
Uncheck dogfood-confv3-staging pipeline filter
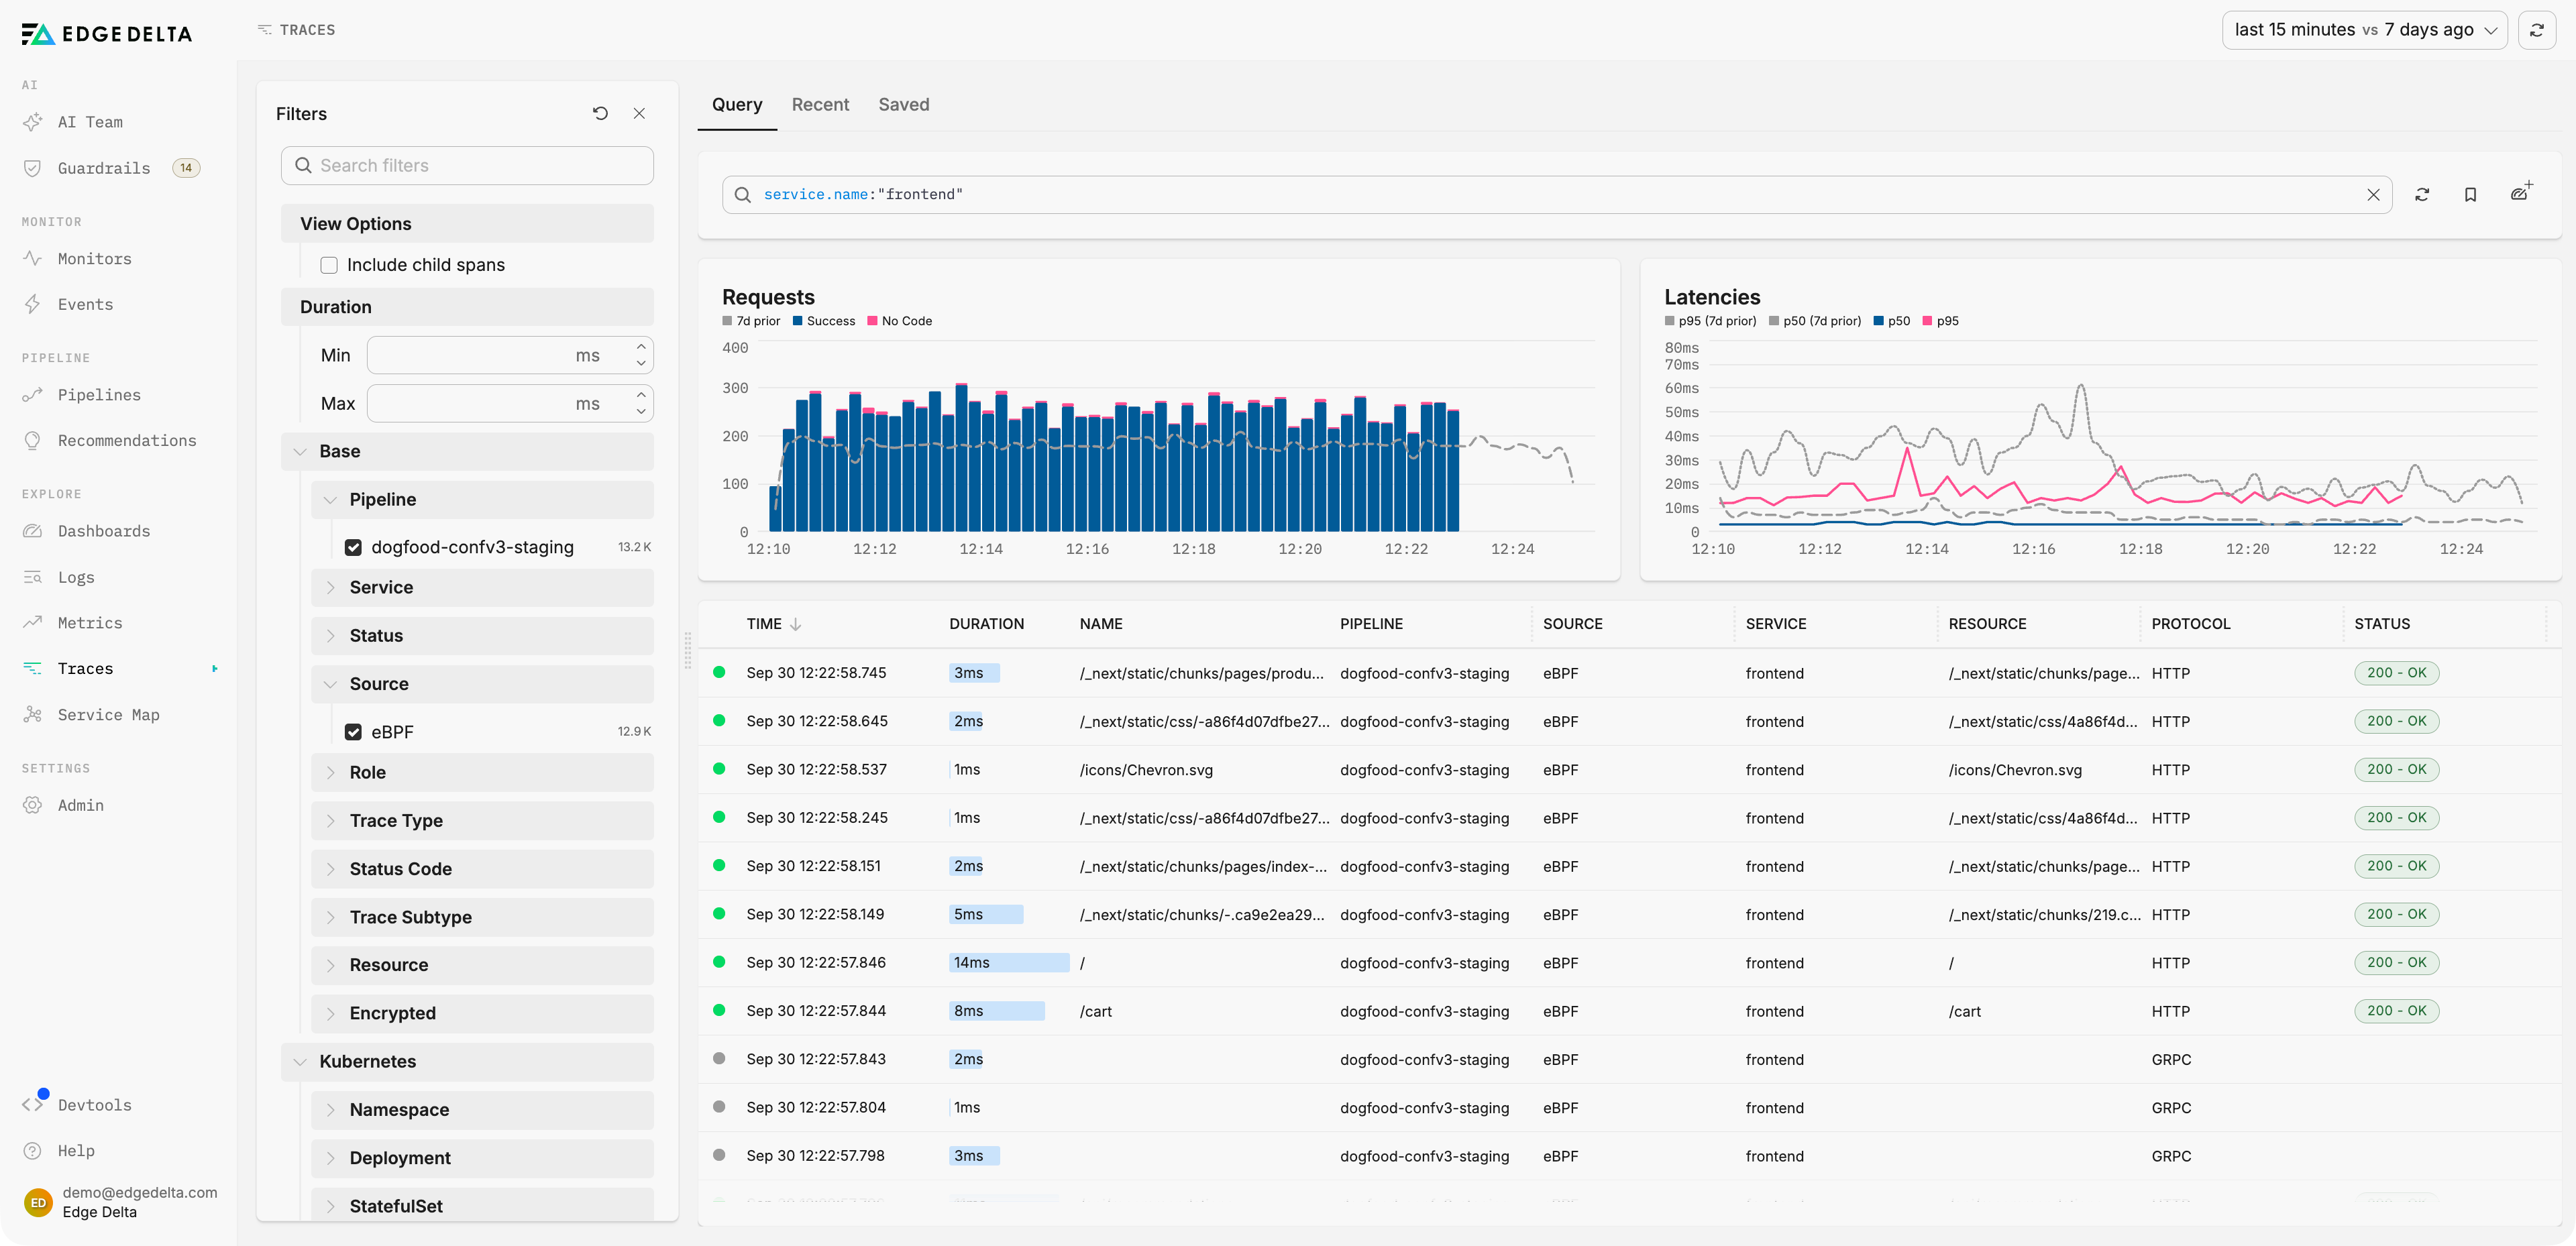point(353,547)
